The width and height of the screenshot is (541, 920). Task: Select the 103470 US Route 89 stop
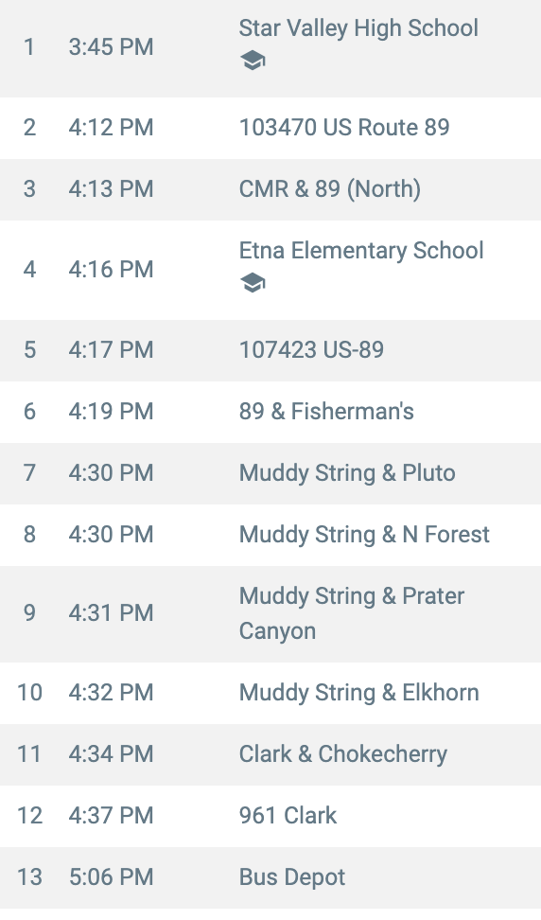344,128
